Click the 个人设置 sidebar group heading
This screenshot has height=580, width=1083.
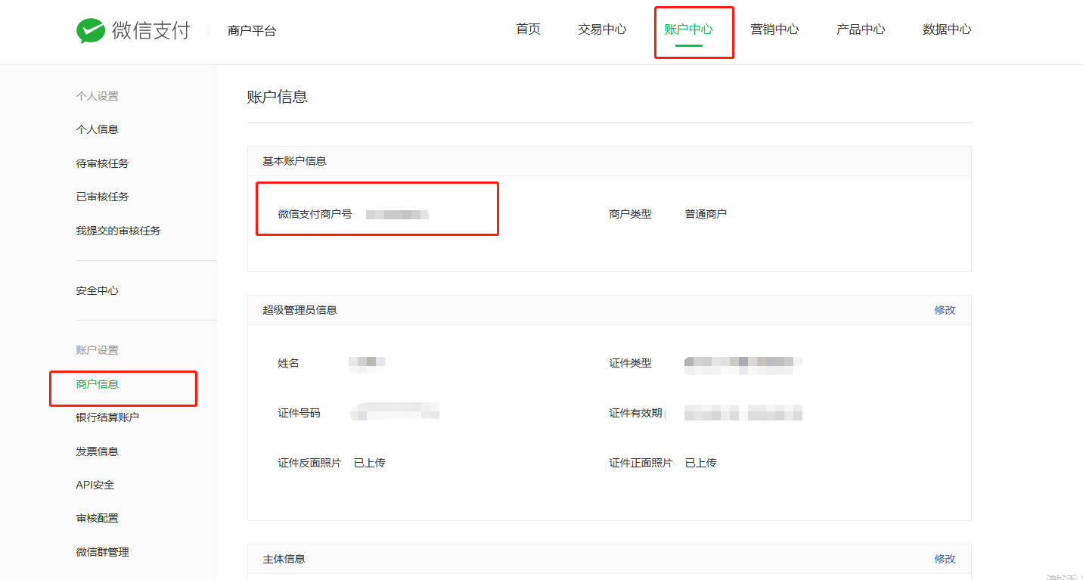[97, 96]
